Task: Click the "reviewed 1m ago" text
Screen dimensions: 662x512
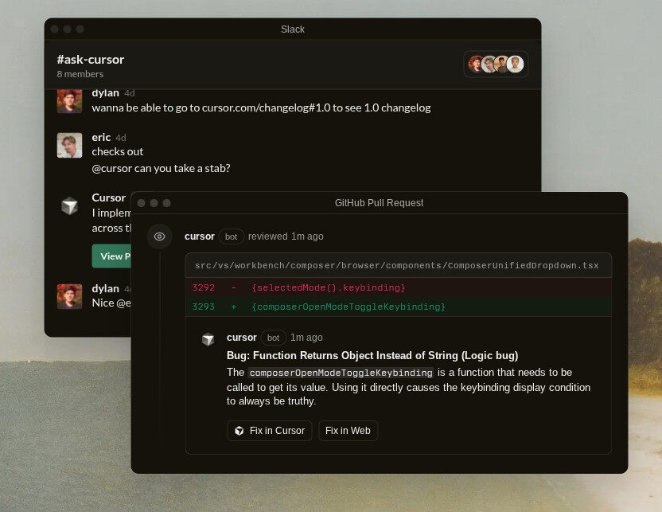Action: 286,236
